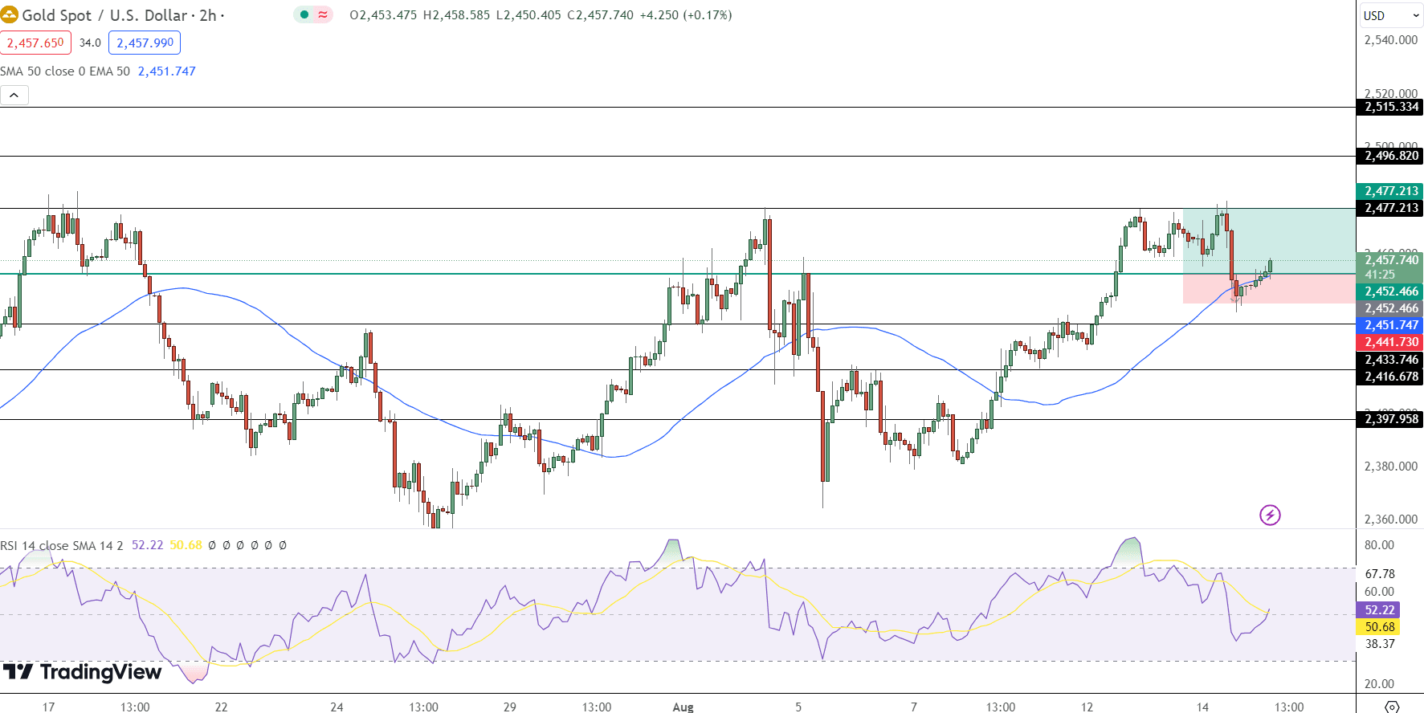Click the red 2,441.730 stop price label
The width and height of the screenshot is (1424, 713).
point(1390,342)
